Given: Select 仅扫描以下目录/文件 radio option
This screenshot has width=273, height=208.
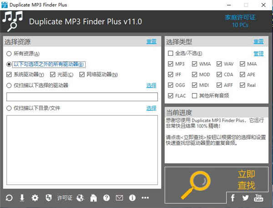Looking at the screenshot, I should click(x=33, y=108).
